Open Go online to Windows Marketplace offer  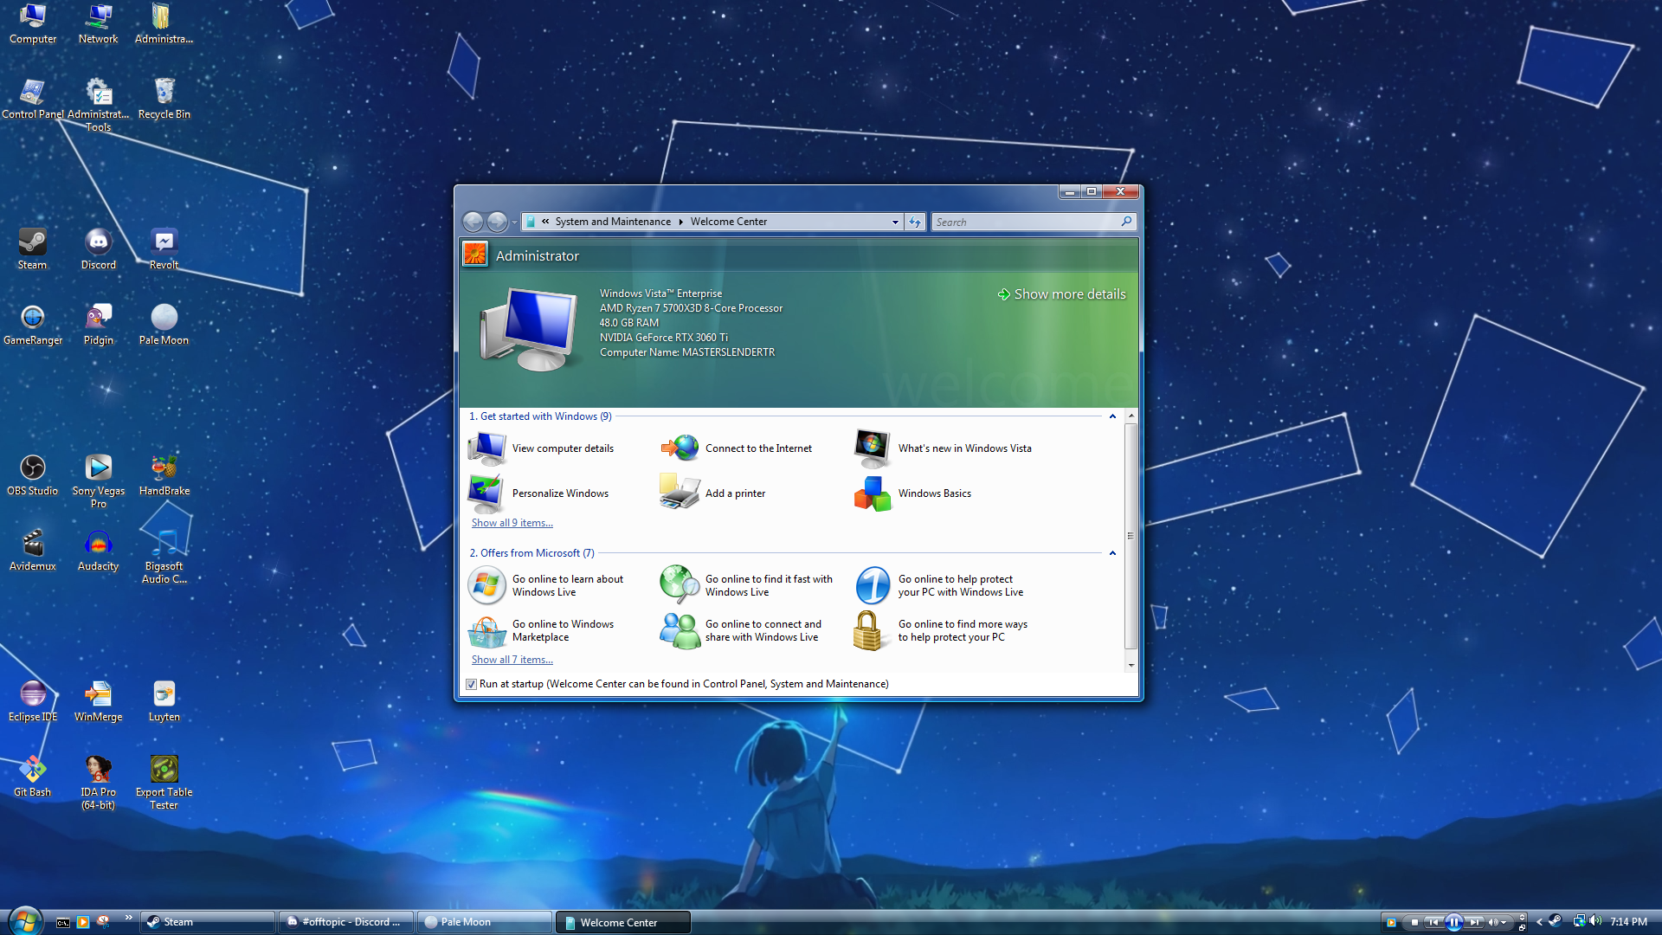[x=541, y=631]
